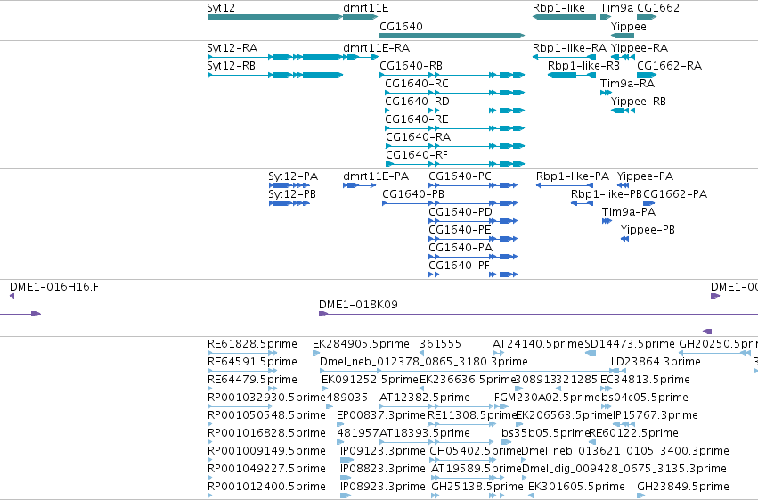
Task: Open the Yippee-PA protein label
Action: click(x=645, y=176)
